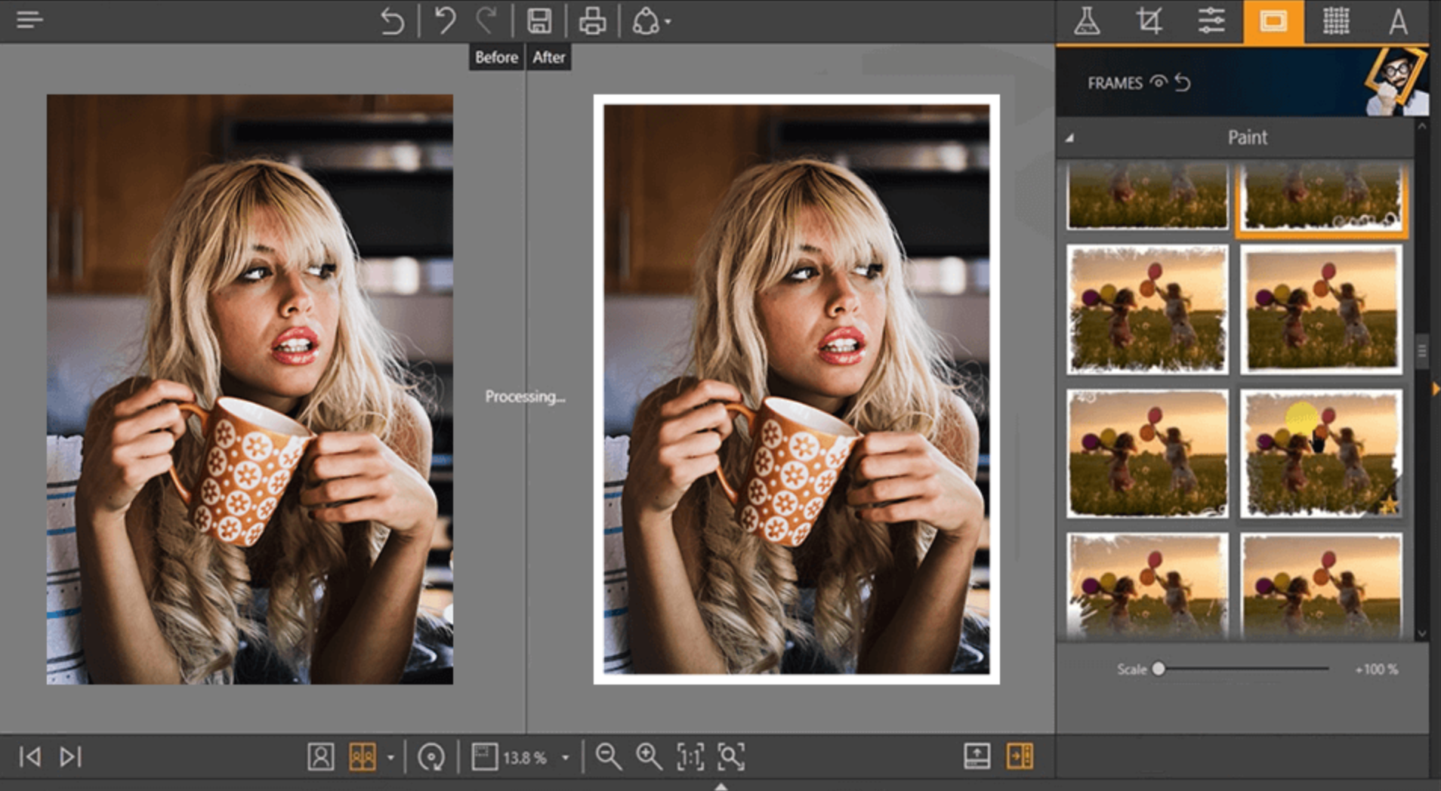Open the Adjustments sliders panel
Viewport: 1441px width, 791px height.
point(1211,20)
